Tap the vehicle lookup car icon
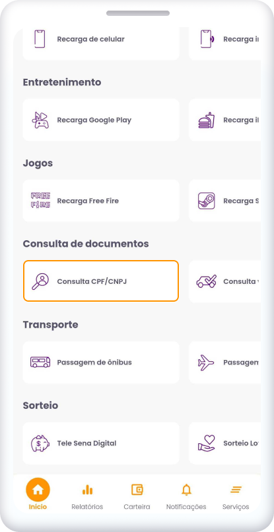The width and height of the screenshot is (274, 532). (207, 281)
